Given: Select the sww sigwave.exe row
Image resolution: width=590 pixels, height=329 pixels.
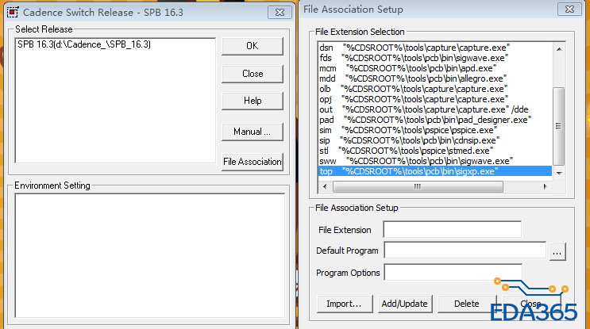Looking at the screenshot, I should [435, 161].
